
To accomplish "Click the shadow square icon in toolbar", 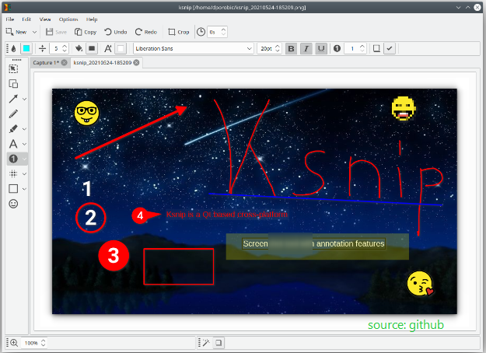I will pos(376,48).
